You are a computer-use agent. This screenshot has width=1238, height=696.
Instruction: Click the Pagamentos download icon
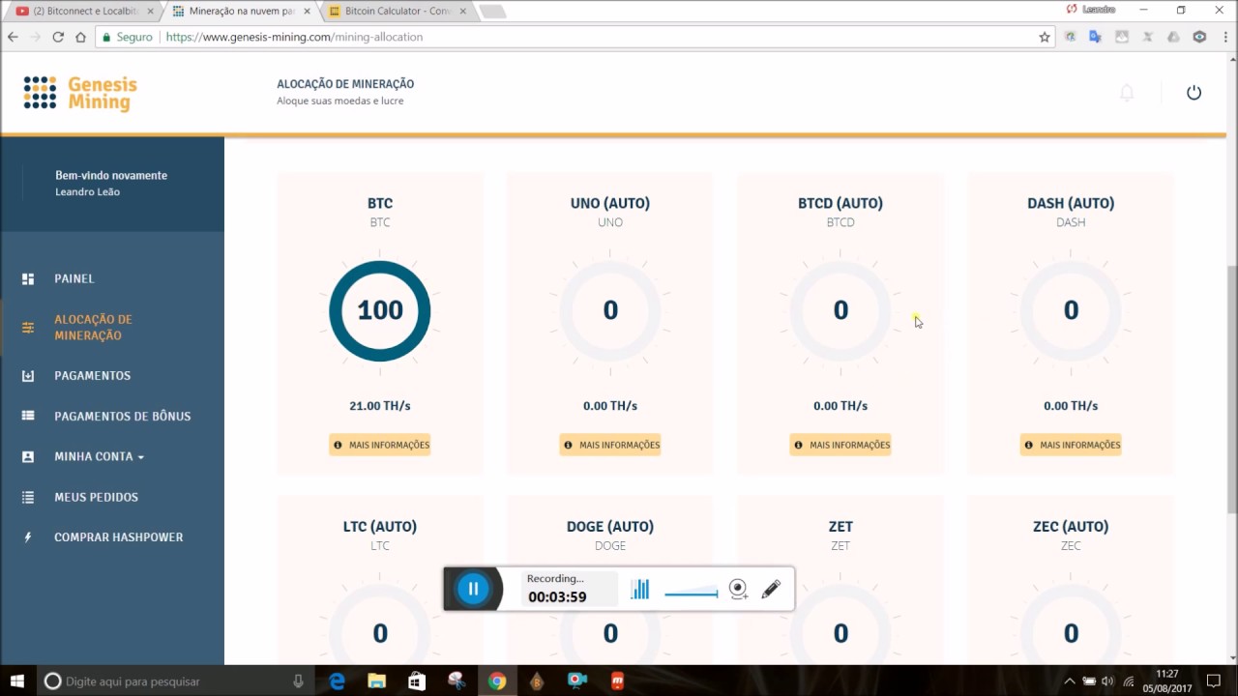(x=28, y=376)
